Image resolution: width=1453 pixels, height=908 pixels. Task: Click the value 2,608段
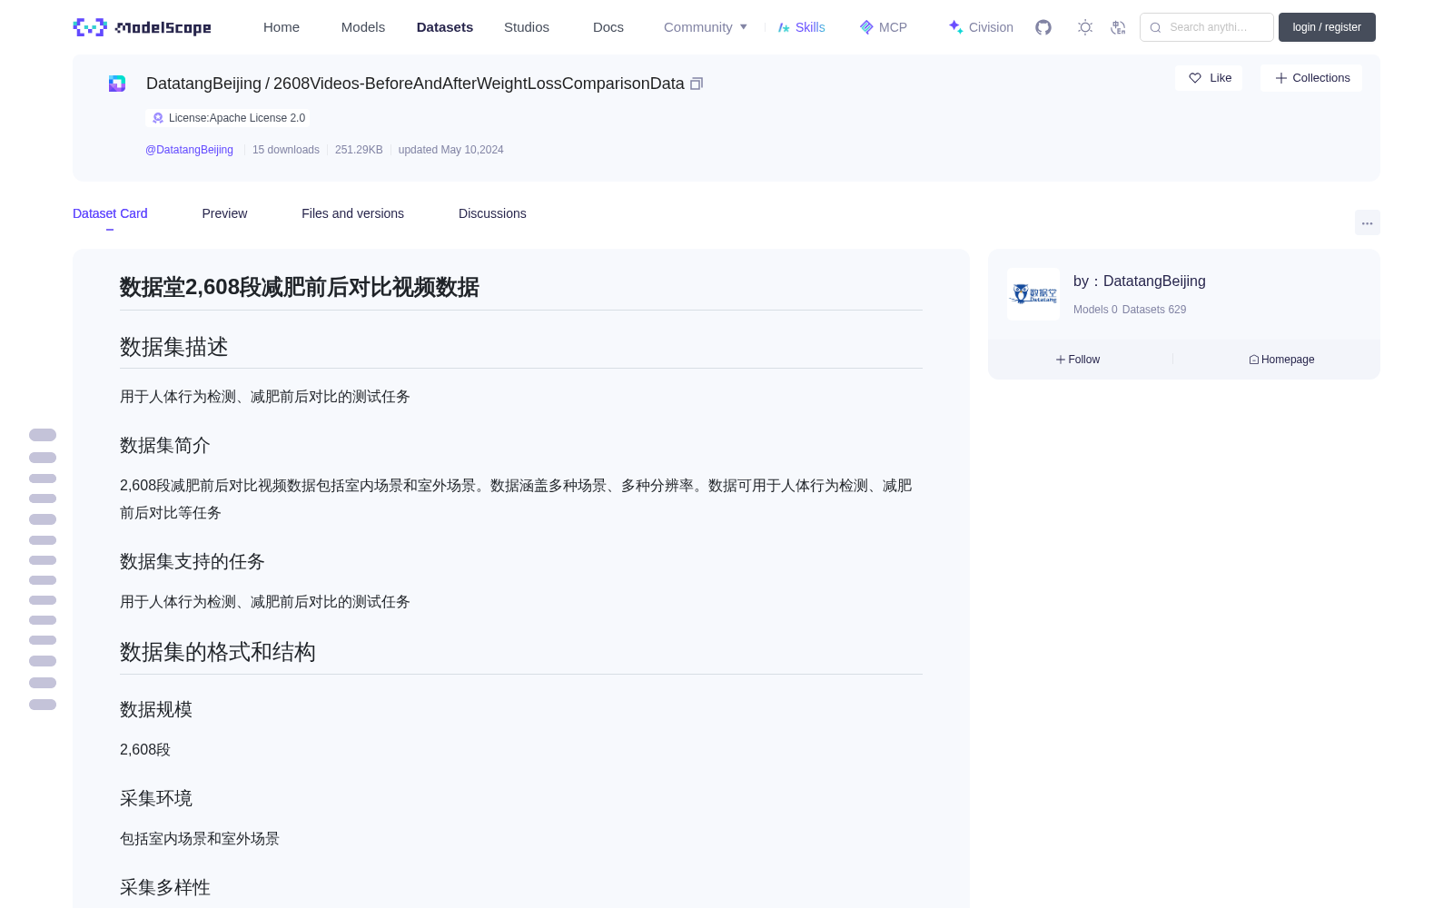tap(145, 750)
